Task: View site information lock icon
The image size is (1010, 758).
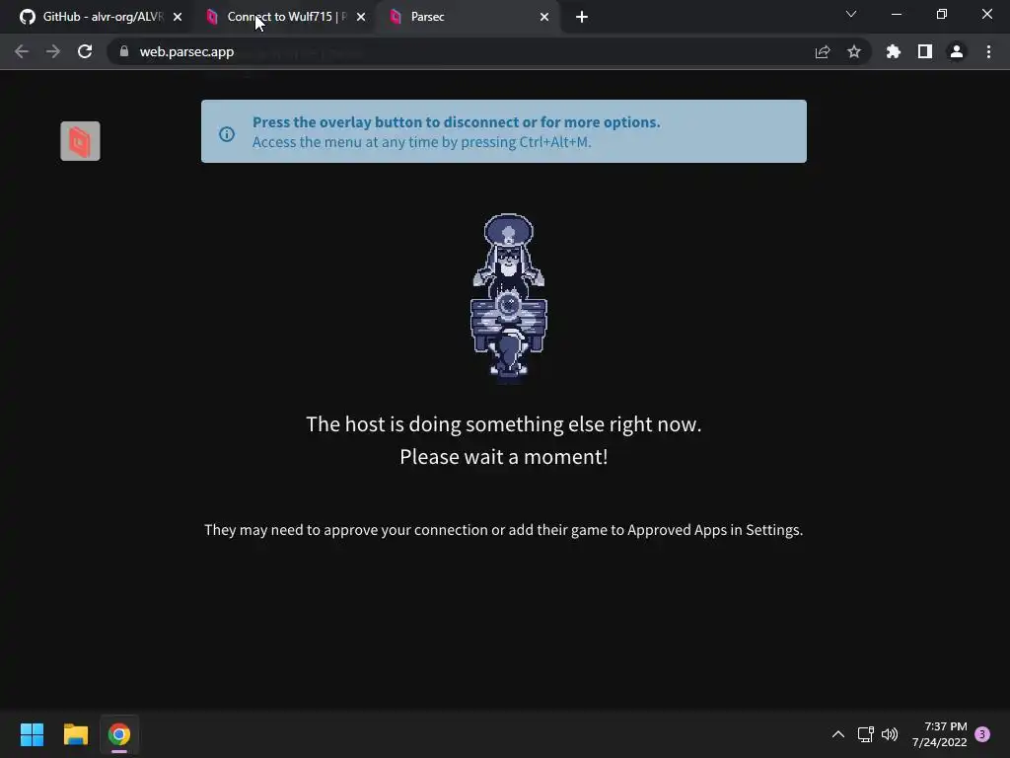Action: click(x=124, y=51)
